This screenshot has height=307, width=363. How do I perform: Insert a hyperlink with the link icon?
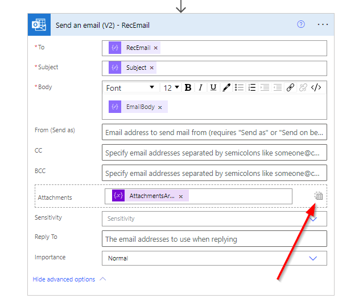(x=290, y=88)
